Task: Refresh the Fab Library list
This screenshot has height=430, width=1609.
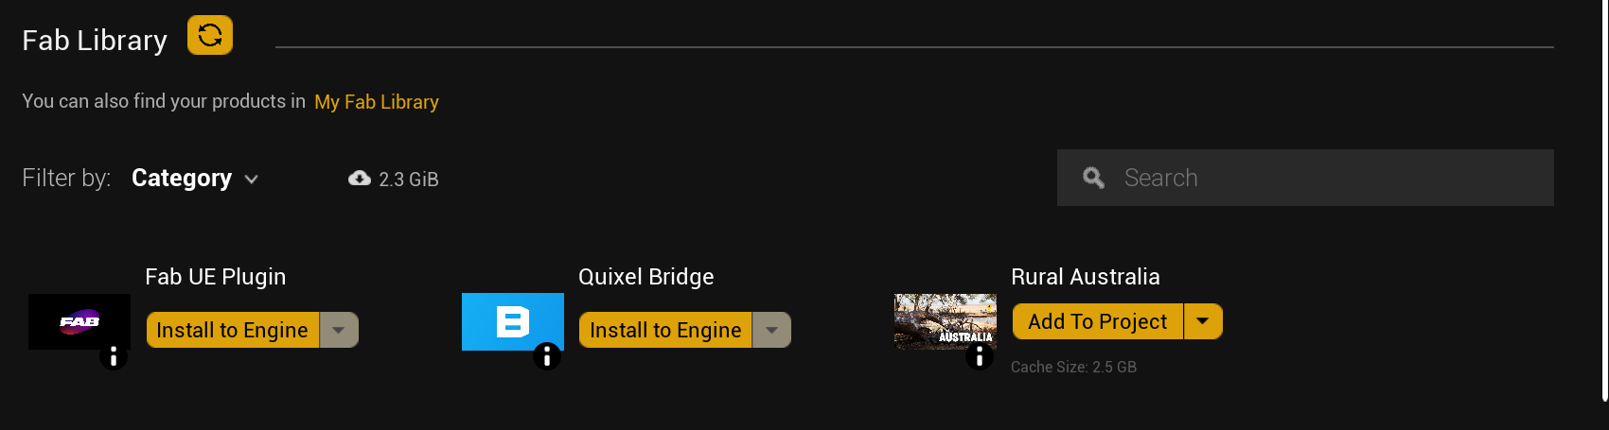Action: [x=210, y=36]
